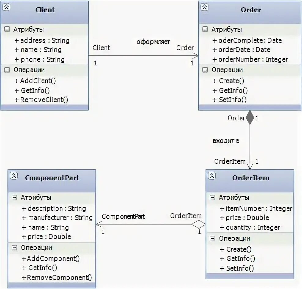Collapse the ComponentPart class shape chevron
Screen dimensions: 302x289
point(14,176)
